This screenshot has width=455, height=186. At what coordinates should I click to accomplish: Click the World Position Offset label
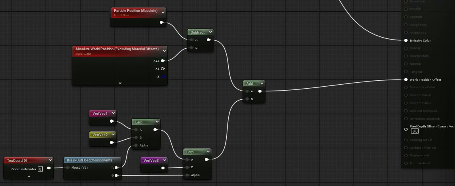click(425, 80)
